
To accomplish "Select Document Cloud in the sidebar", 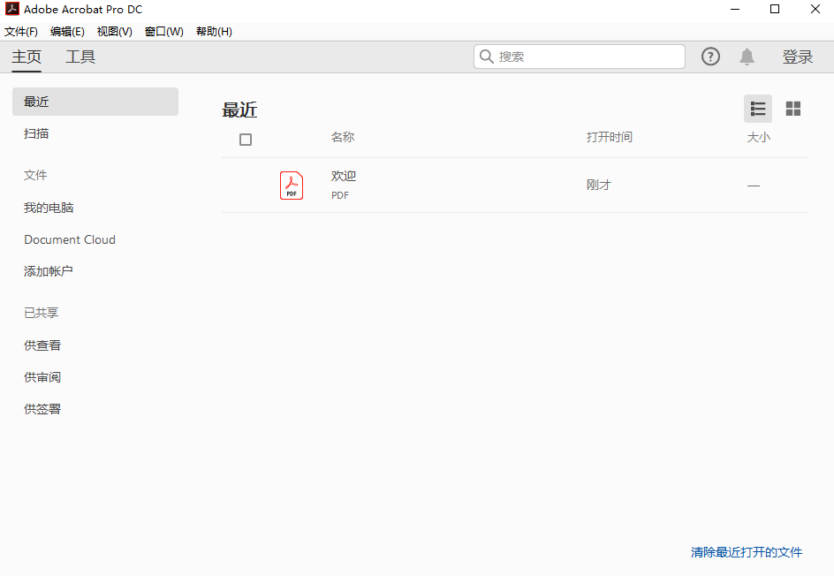I will click(x=69, y=239).
